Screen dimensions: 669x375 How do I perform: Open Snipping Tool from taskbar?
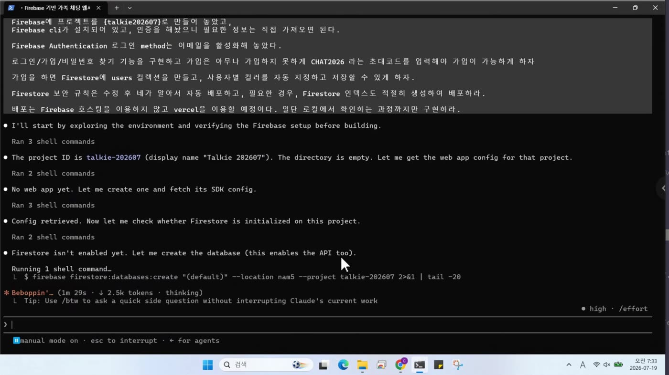458,365
